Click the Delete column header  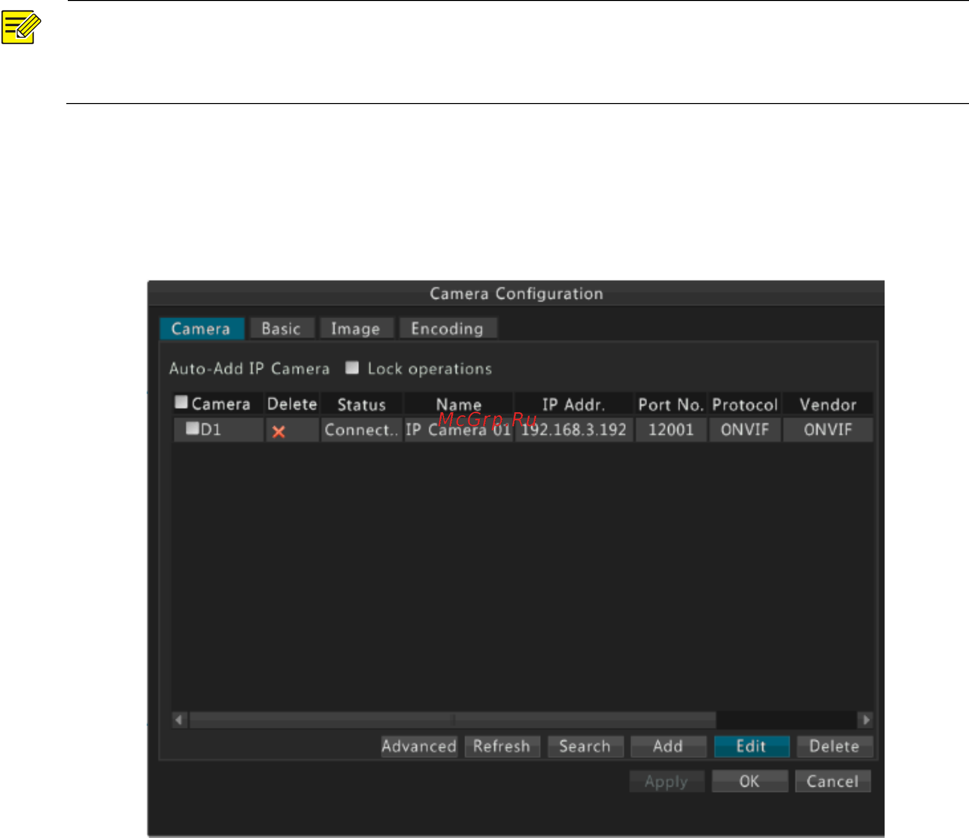(x=292, y=404)
